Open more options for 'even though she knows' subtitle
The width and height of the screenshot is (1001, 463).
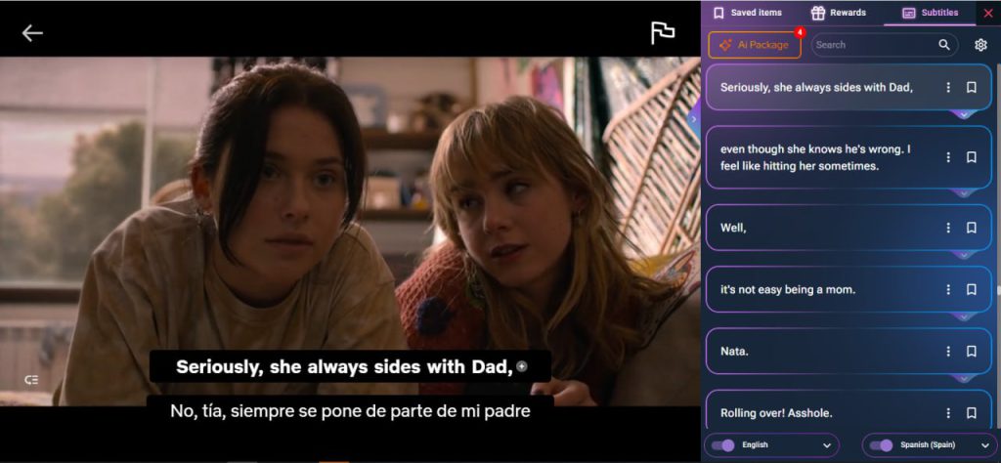tap(948, 157)
